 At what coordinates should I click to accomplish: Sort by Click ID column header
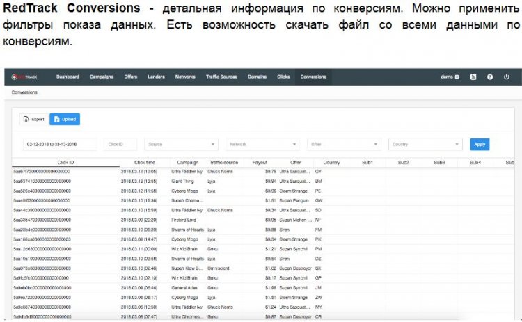pyautogui.click(x=65, y=162)
